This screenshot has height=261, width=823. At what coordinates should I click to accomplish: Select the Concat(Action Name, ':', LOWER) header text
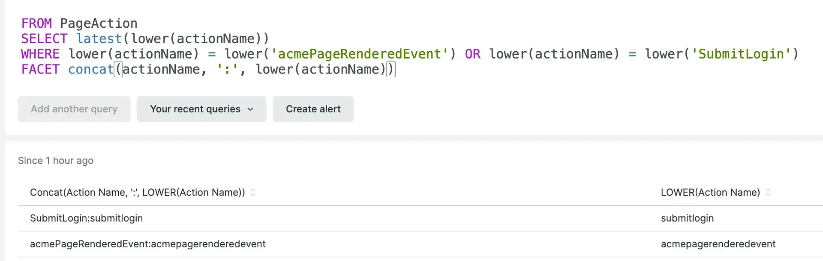(x=137, y=193)
